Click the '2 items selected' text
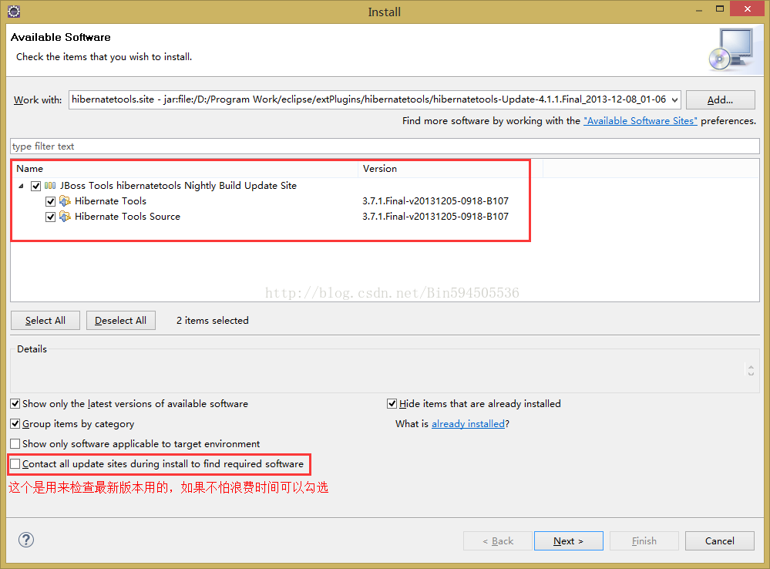The image size is (770, 569). (x=213, y=321)
